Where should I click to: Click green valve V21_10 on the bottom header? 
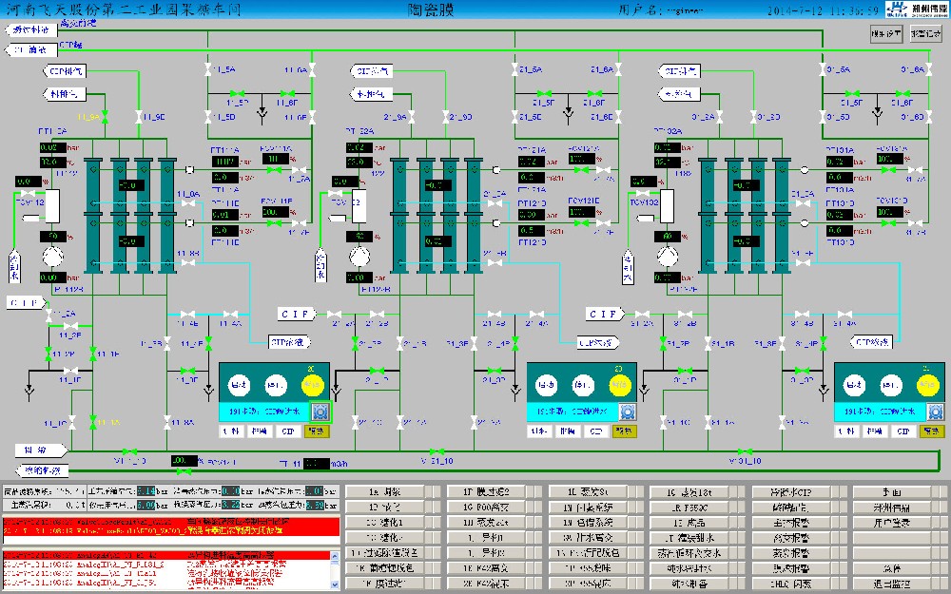point(436,451)
